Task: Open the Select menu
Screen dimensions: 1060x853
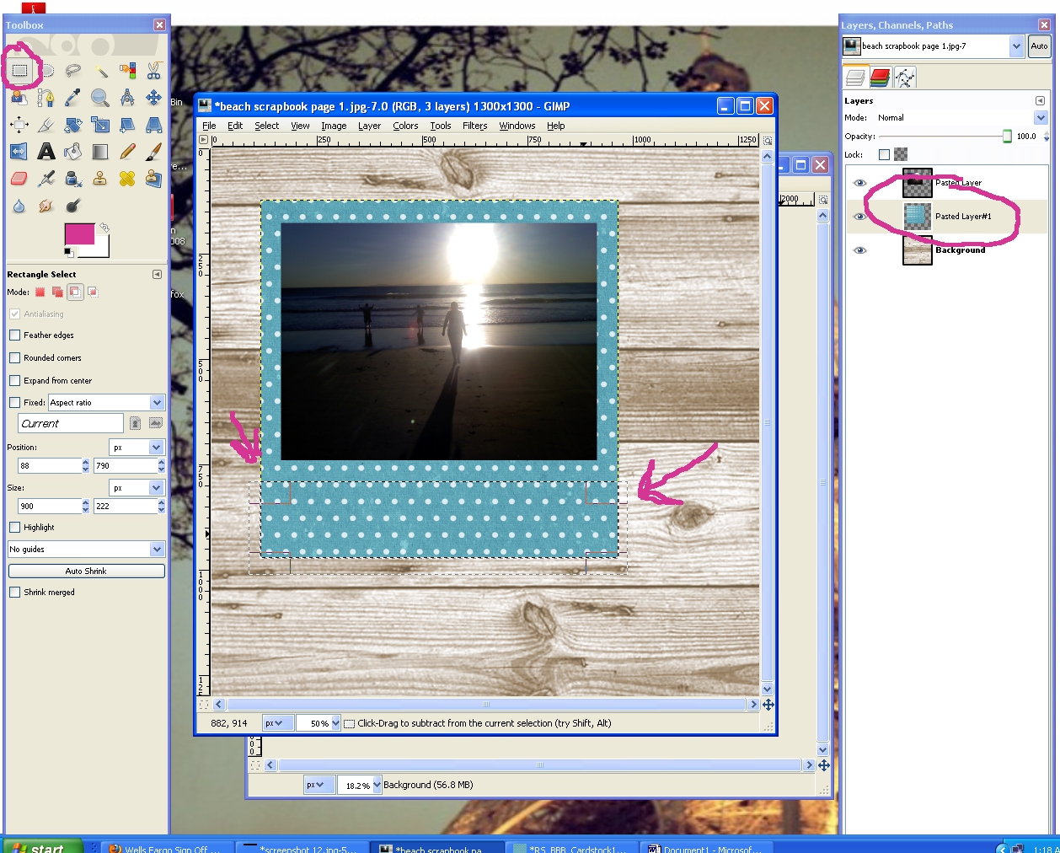Action: [x=267, y=126]
